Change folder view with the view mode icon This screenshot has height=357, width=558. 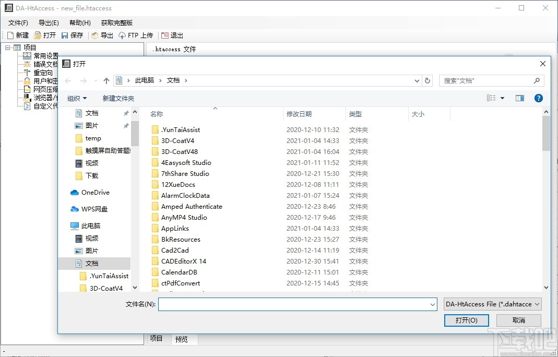pos(491,98)
